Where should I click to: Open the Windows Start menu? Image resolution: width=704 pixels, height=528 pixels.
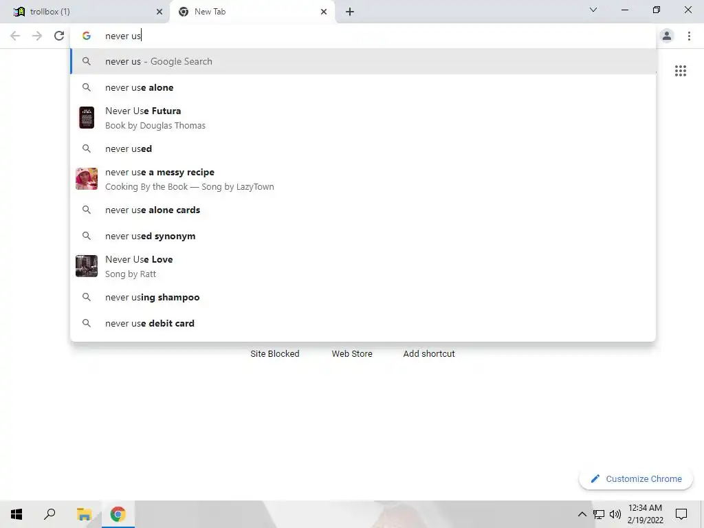pyautogui.click(x=16, y=514)
